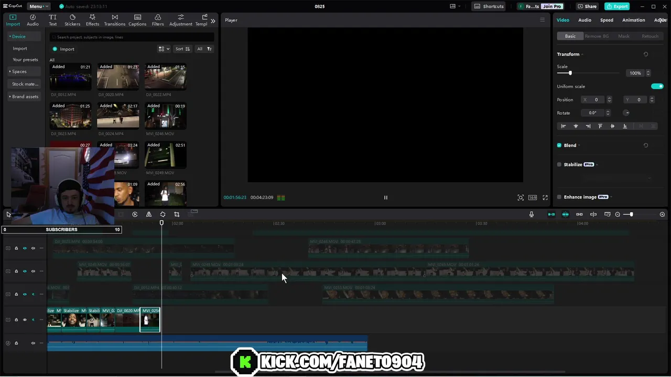The width and height of the screenshot is (671, 377).
Task: Click the 16:9 aspect ratio icon
Action: pos(533,197)
